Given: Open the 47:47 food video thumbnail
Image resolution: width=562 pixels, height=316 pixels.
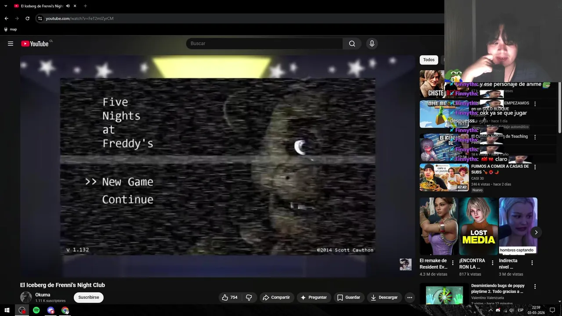Looking at the screenshot, I should 444,177.
